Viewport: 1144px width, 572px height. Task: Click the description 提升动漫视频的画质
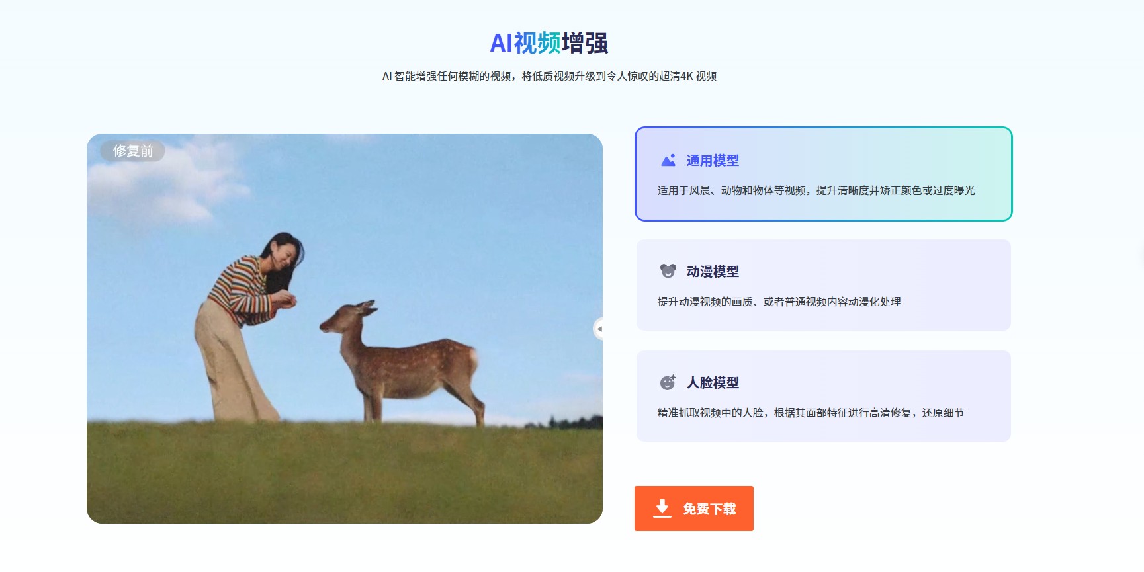tap(779, 302)
